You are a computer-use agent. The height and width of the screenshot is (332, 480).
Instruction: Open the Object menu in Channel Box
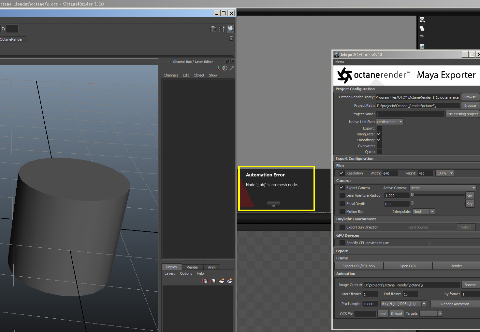199,75
